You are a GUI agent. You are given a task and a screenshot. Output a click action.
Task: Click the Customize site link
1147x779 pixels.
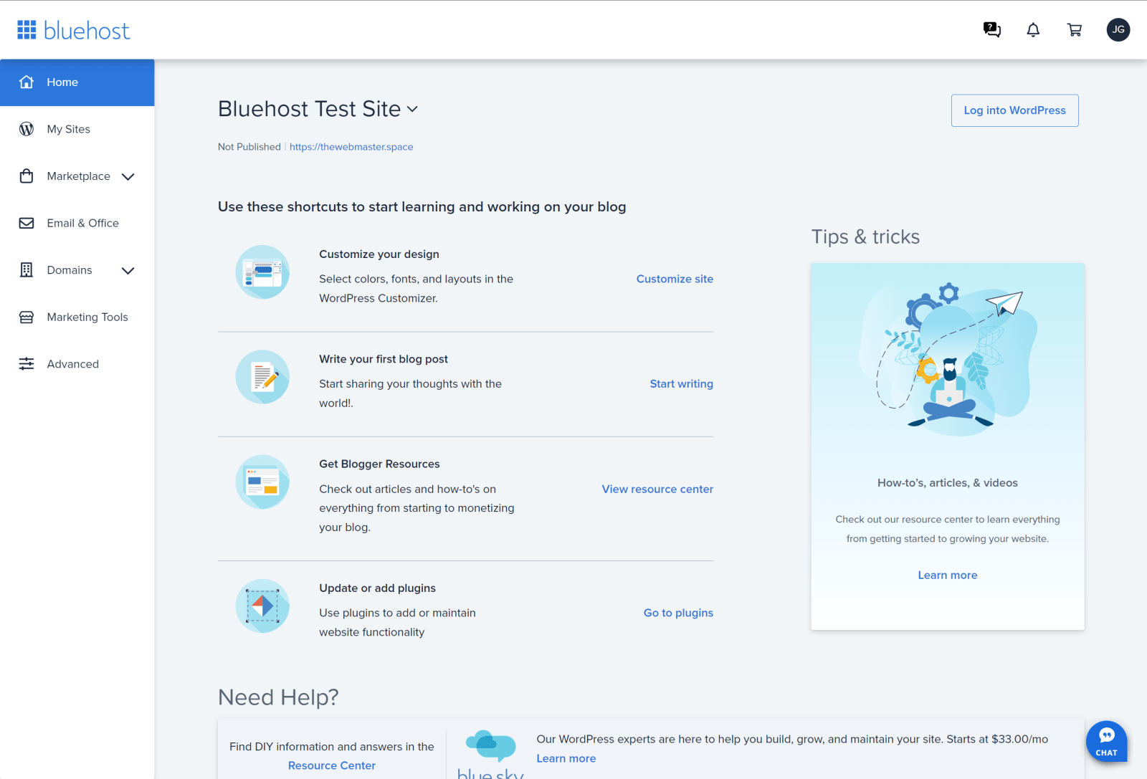point(675,279)
